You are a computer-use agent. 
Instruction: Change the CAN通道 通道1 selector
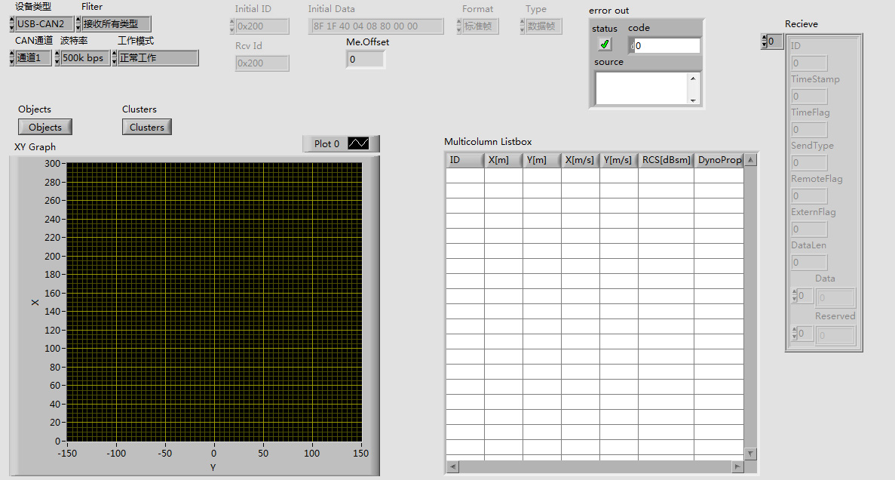pyautogui.click(x=33, y=58)
